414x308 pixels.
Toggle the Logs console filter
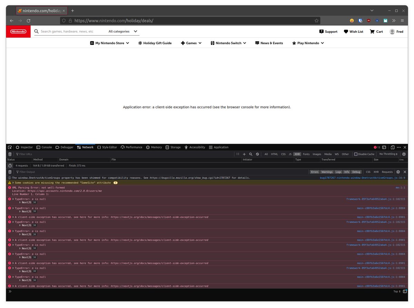338,172
